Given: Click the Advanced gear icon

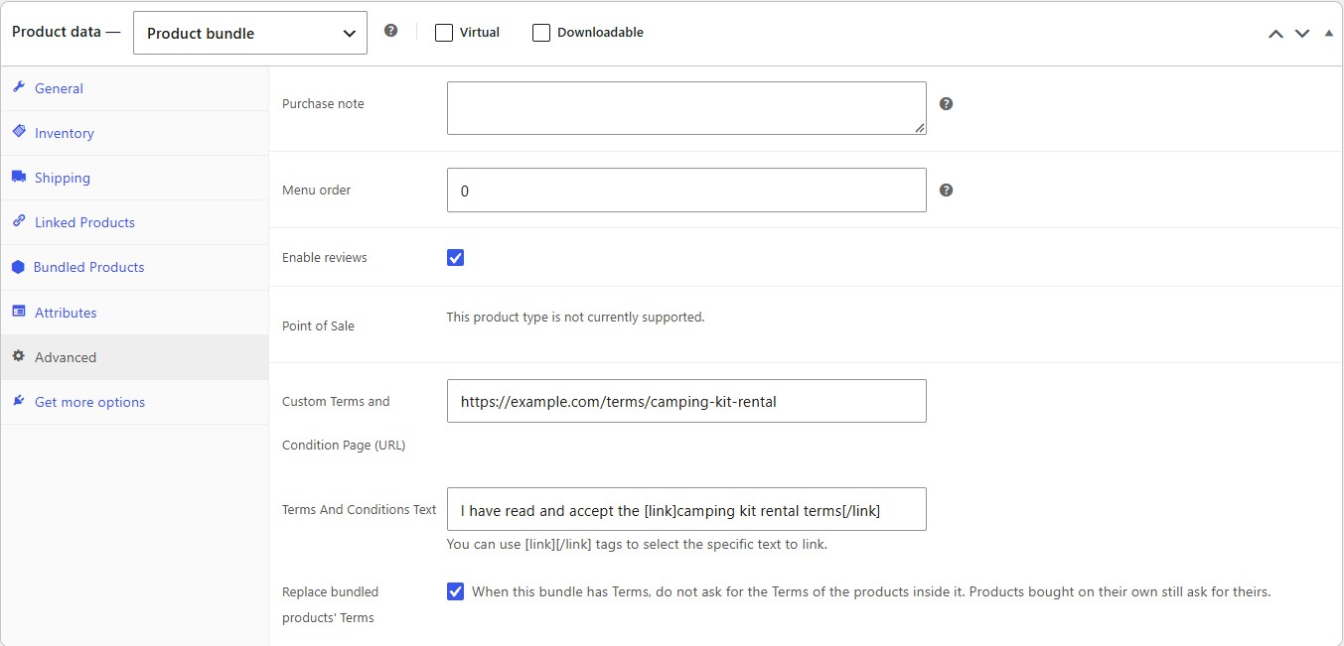Looking at the screenshot, I should click(x=18, y=356).
